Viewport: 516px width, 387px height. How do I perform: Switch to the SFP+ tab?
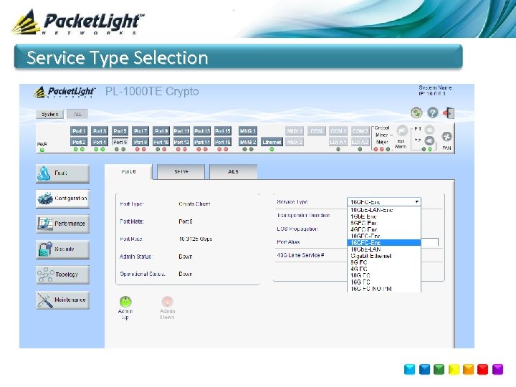pos(181,172)
